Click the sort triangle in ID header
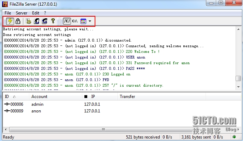243x141 pixels. click(x=14, y=97)
